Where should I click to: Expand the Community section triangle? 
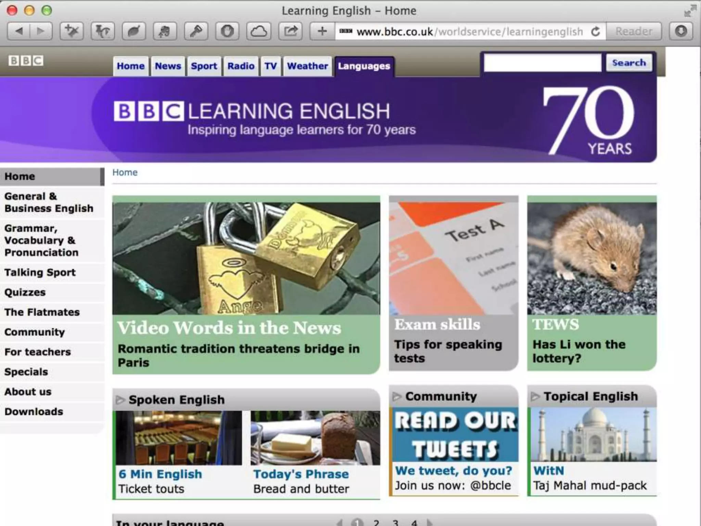pos(396,396)
